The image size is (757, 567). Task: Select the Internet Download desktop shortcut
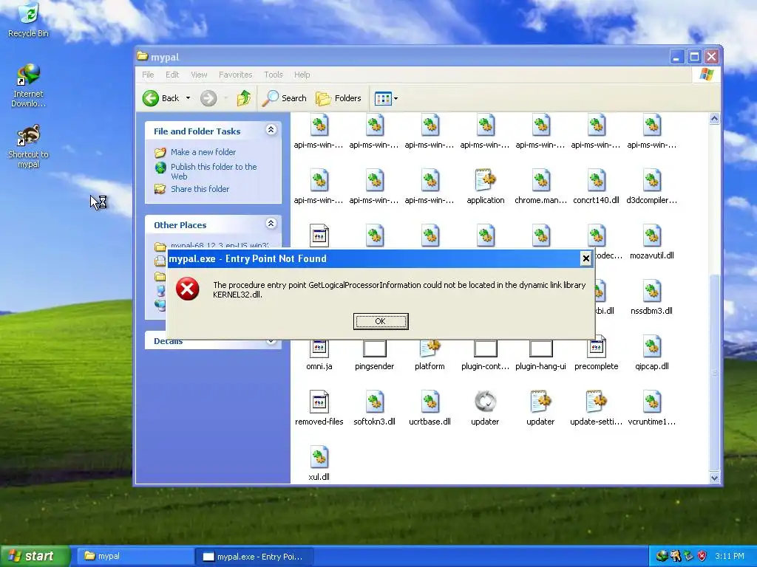[28, 85]
